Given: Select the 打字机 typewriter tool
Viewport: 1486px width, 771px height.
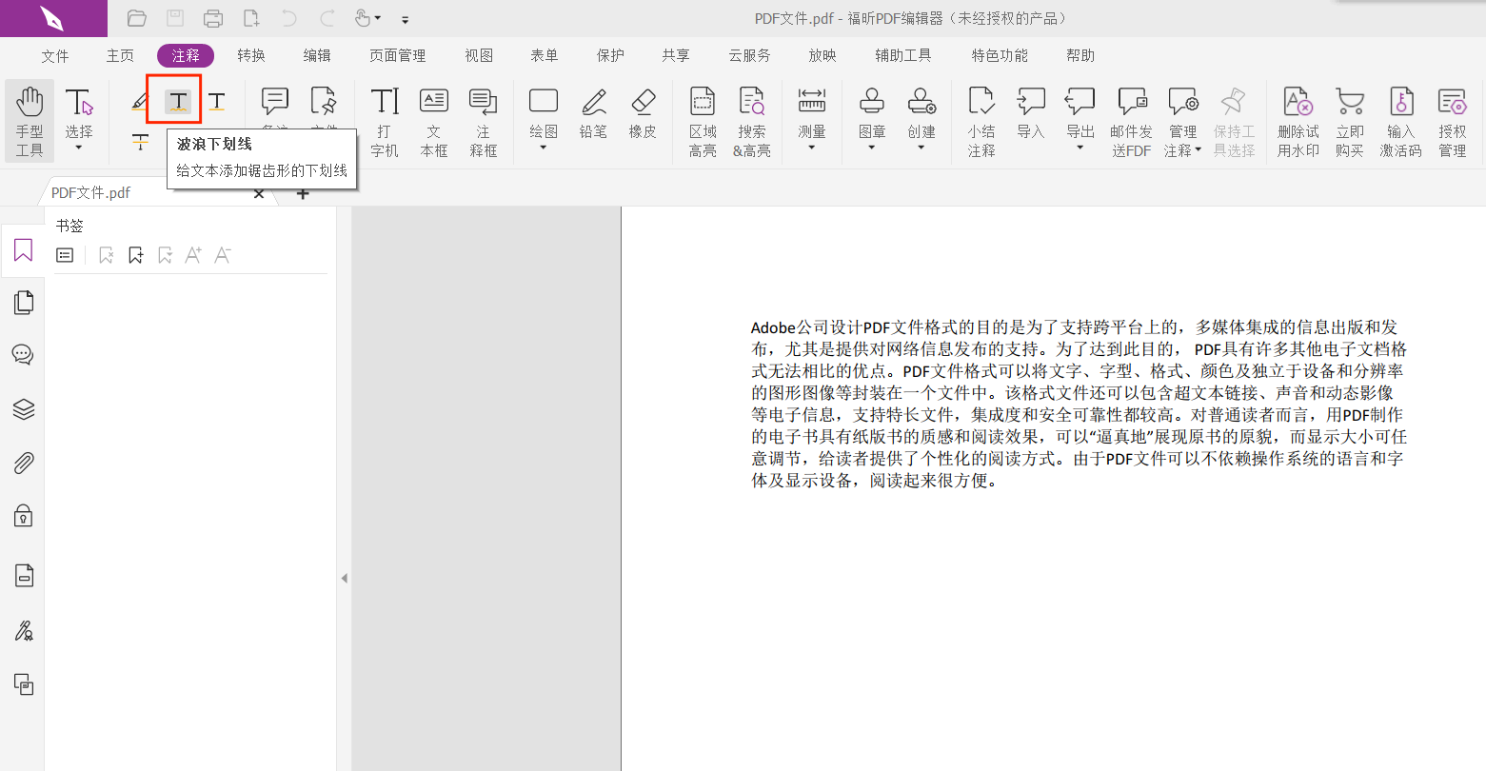Looking at the screenshot, I should coord(385,122).
